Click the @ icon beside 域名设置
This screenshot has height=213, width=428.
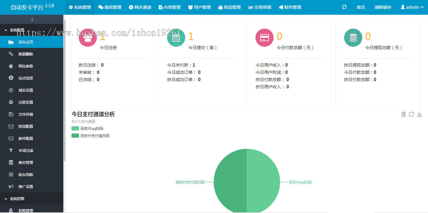pyautogui.click(x=11, y=90)
